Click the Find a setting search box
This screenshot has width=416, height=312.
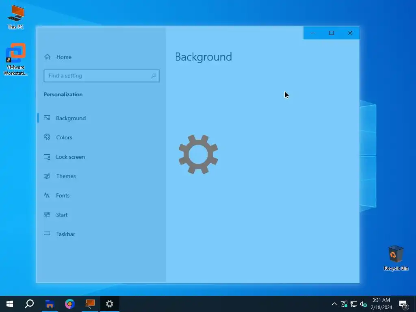pyautogui.click(x=101, y=76)
